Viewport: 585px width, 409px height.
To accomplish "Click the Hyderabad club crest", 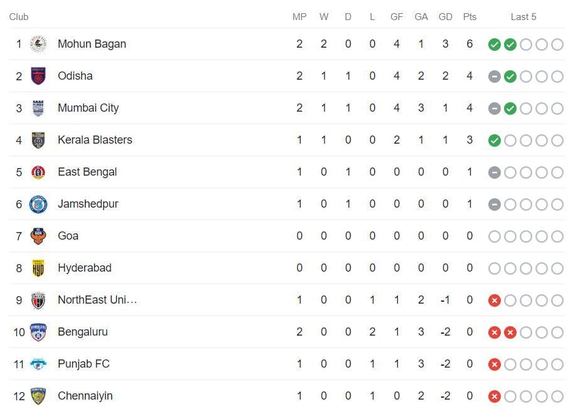I will [x=39, y=268].
